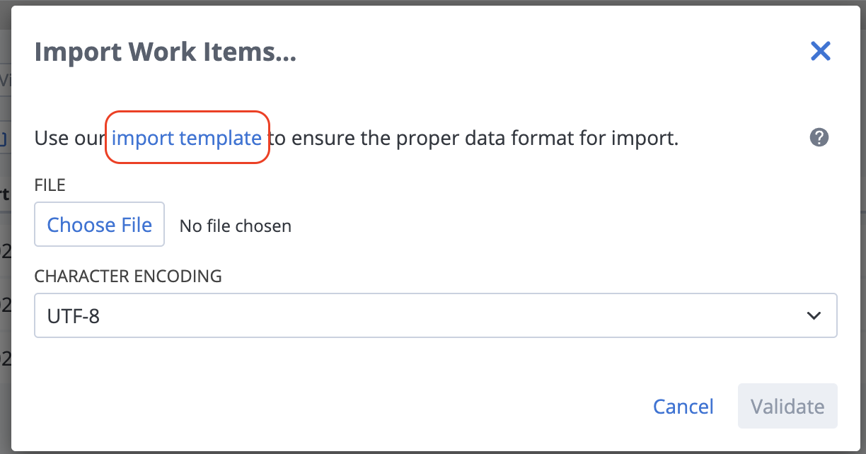The image size is (866, 454).
Task: Close the Import Work Items dialog
Action: pos(820,51)
